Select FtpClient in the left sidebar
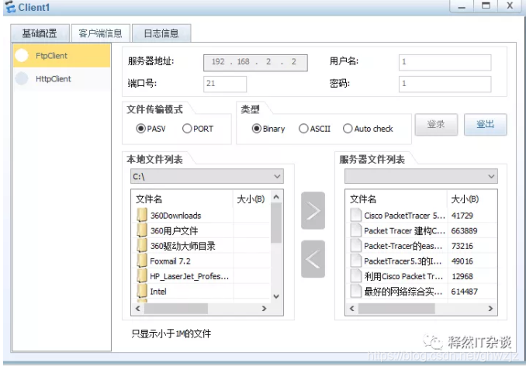Screen dimensions: 526x370 coord(62,56)
